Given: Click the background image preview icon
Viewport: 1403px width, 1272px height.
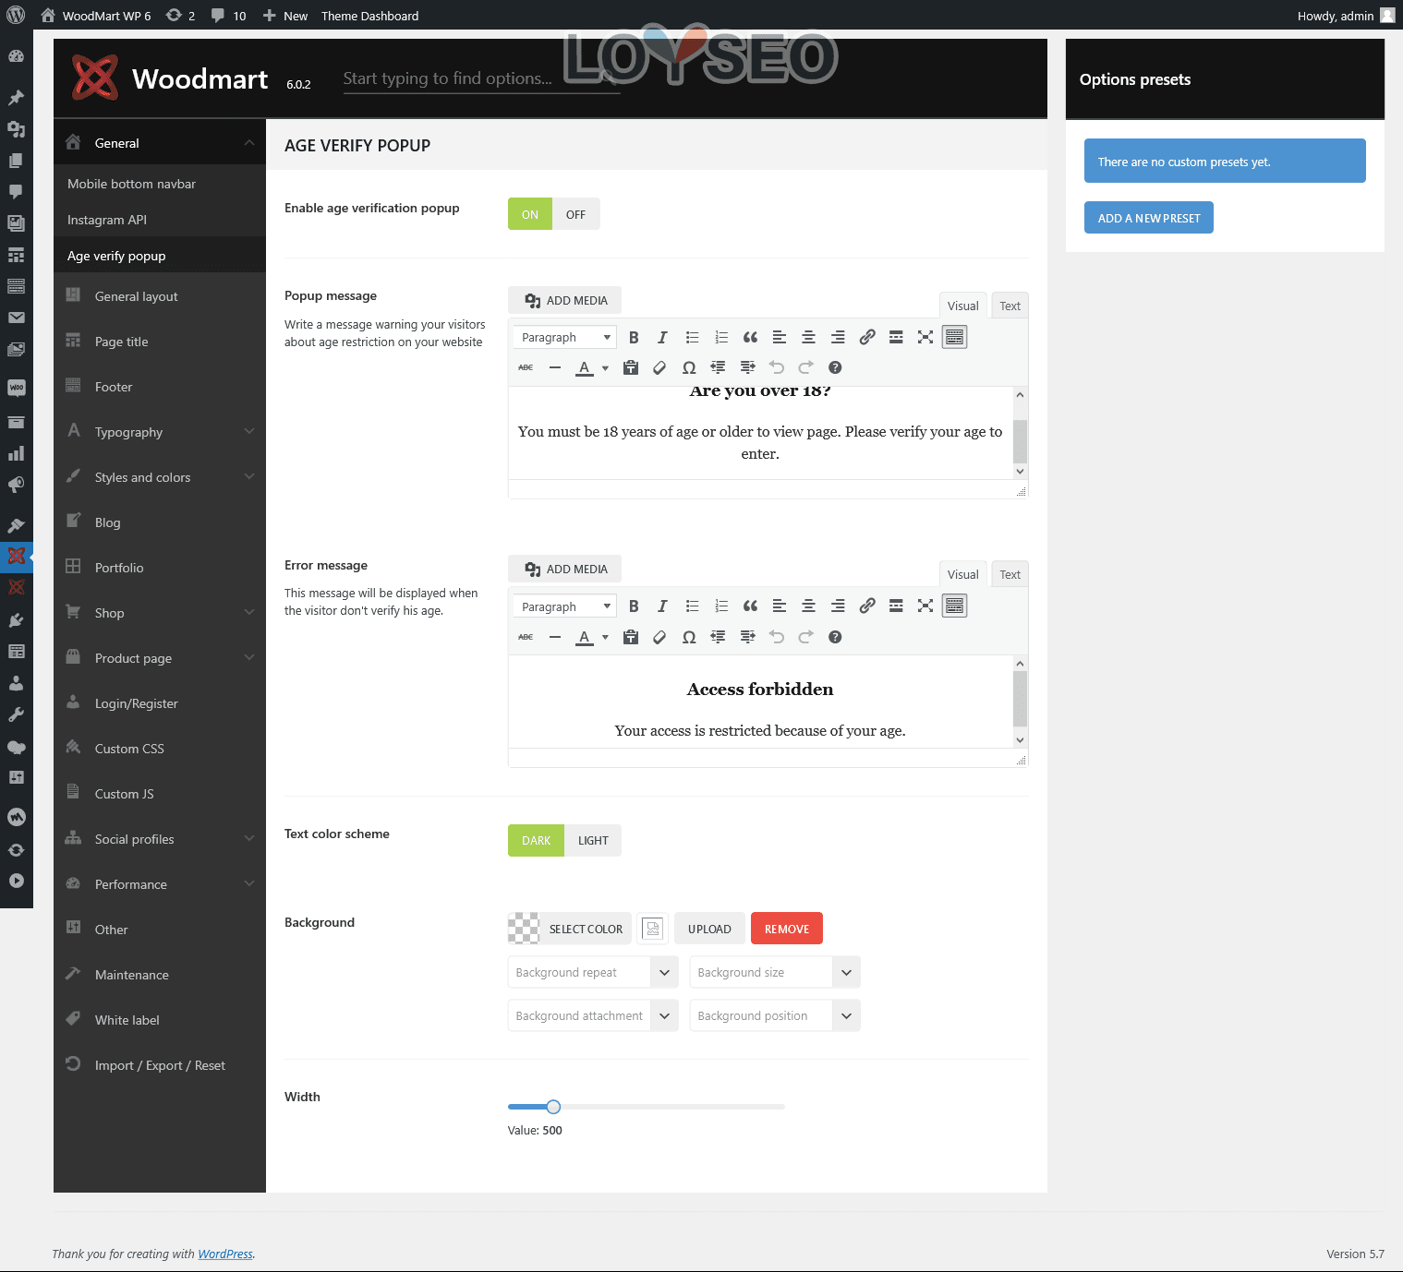Looking at the screenshot, I should (653, 929).
